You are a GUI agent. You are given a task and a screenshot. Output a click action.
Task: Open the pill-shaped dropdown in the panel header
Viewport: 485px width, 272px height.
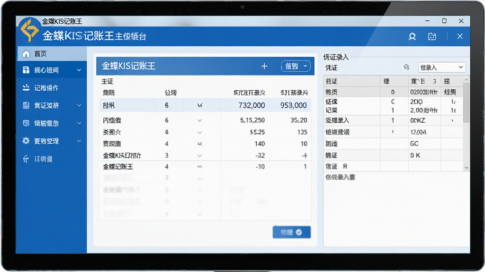click(x=296, y=66)
